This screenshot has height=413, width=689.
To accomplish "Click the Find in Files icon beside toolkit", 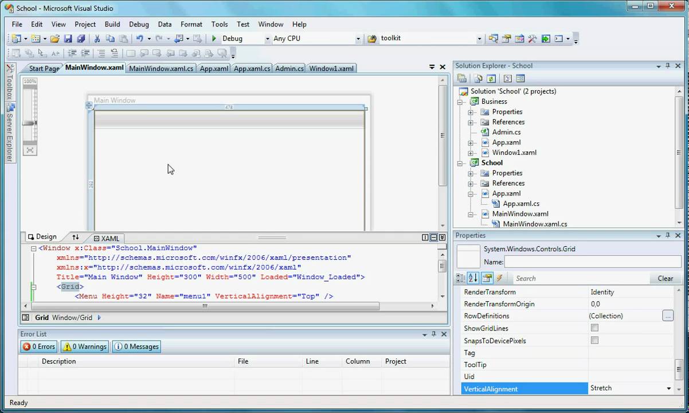I will pyautogui.click(x=372, y=38).
